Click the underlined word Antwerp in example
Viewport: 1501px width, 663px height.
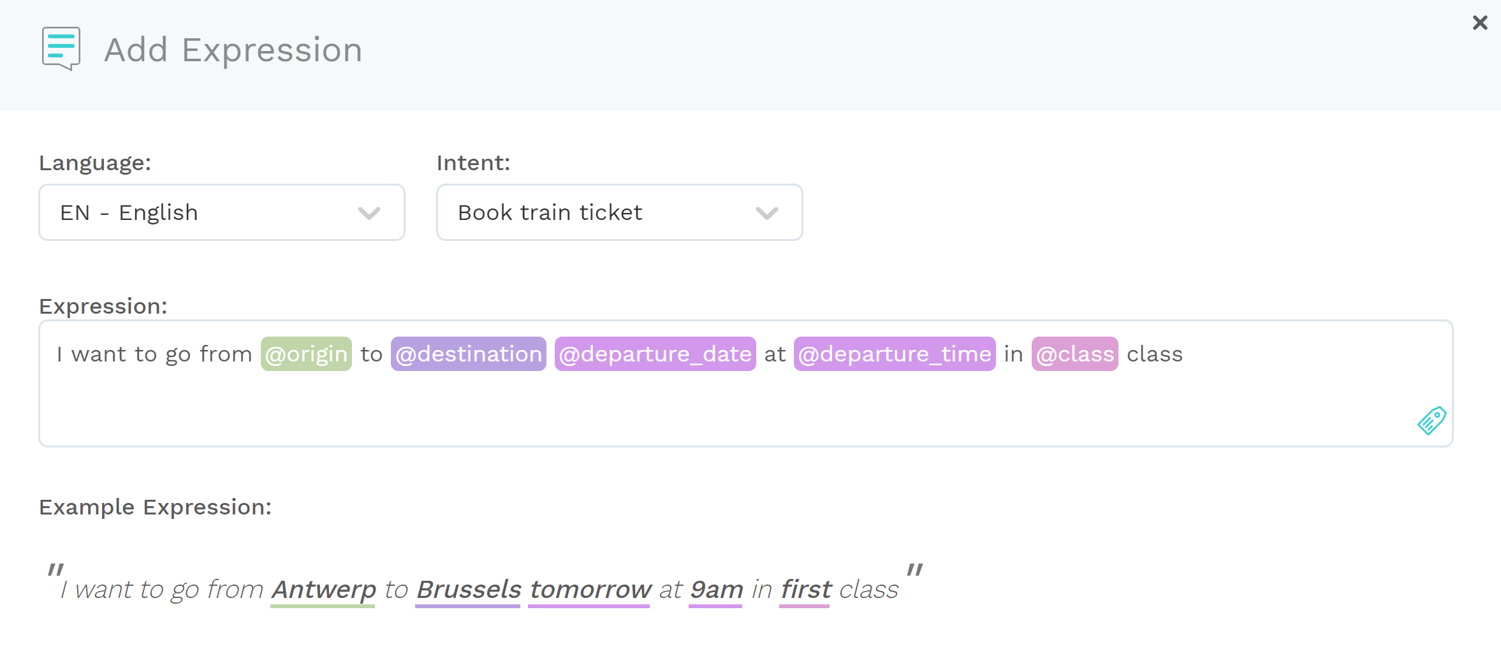(x=323, y=590)
